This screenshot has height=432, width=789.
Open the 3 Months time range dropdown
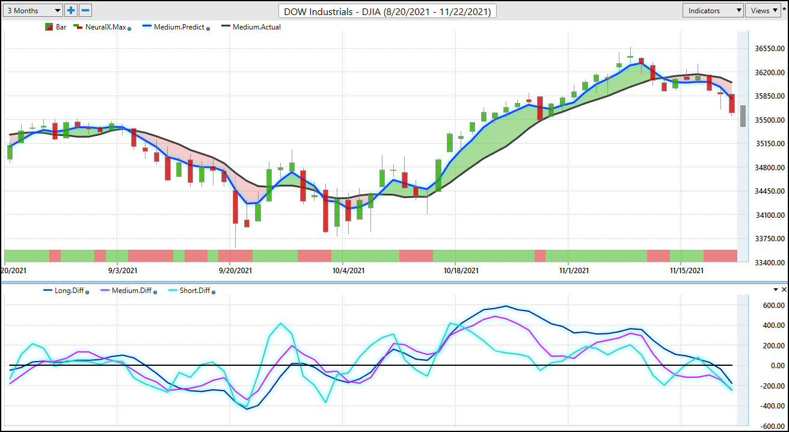click(x=34, y=10)
